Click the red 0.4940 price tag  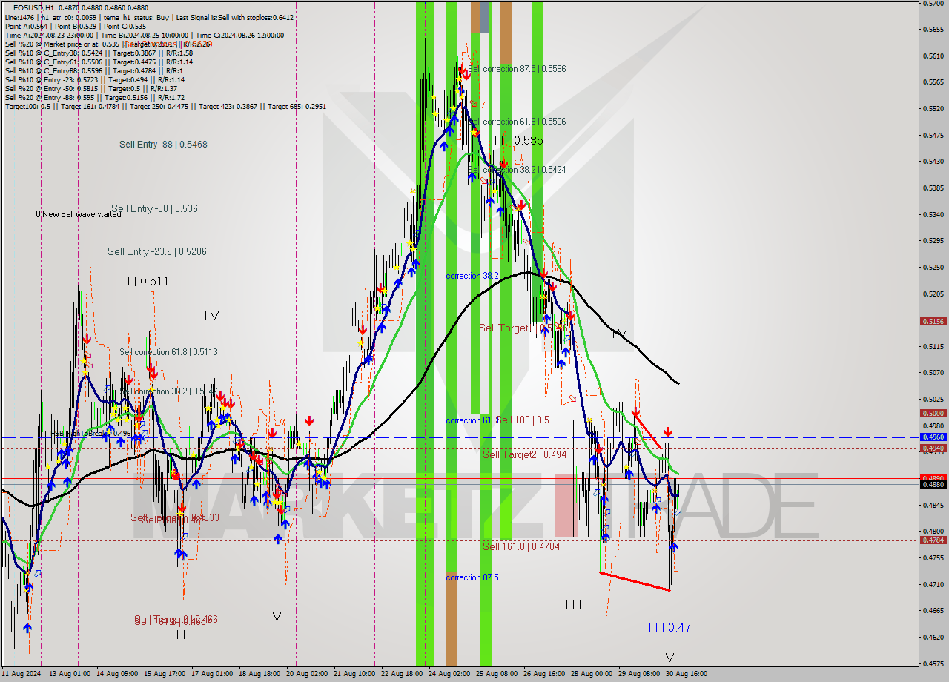pos(933,448)
